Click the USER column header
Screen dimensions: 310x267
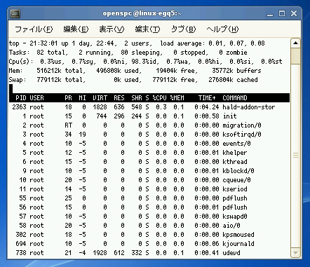(x=36, y=98)
